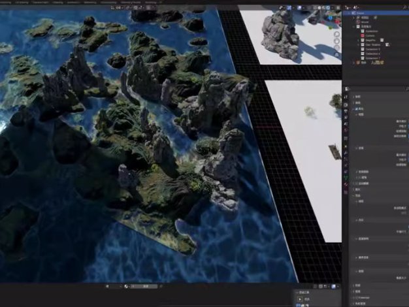This screenshot has width=409, height=307.
Task: Switch to the Scripting workspace tab
Action: tap(151, 3)
